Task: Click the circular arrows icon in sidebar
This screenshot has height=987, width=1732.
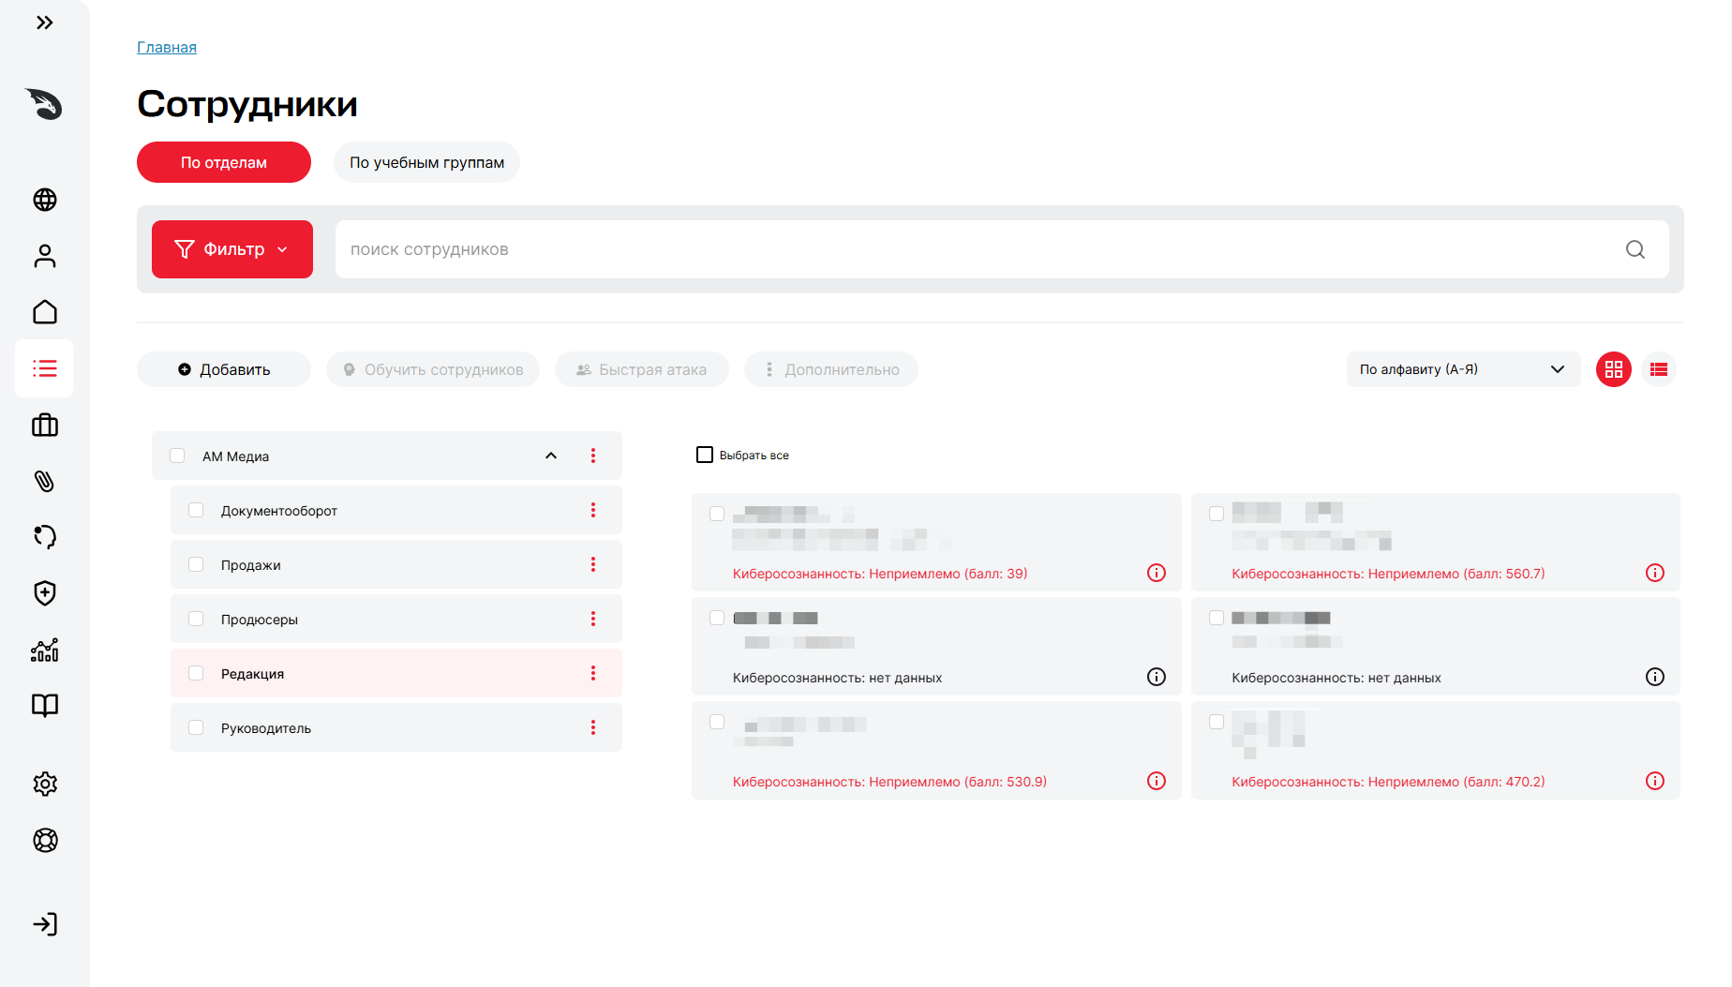Action: pyautogui.click(x=44, y=537)
